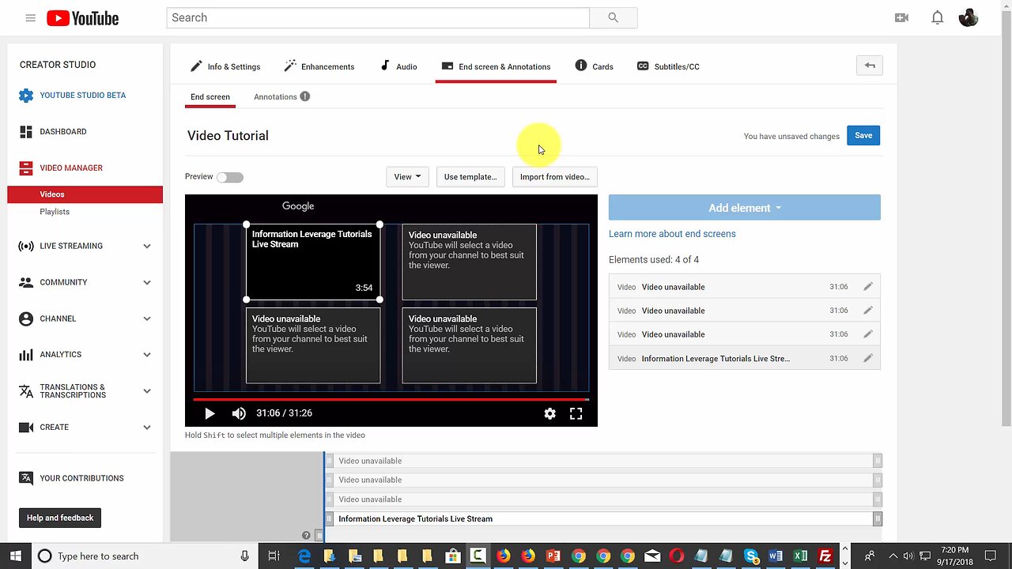
Task: Click the Windows taskbar search box
Action: tap(146, 556)
